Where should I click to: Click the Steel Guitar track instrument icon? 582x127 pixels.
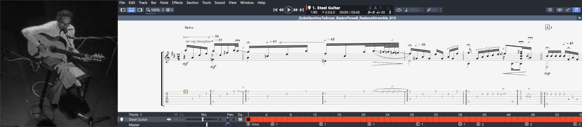point(122,119)
